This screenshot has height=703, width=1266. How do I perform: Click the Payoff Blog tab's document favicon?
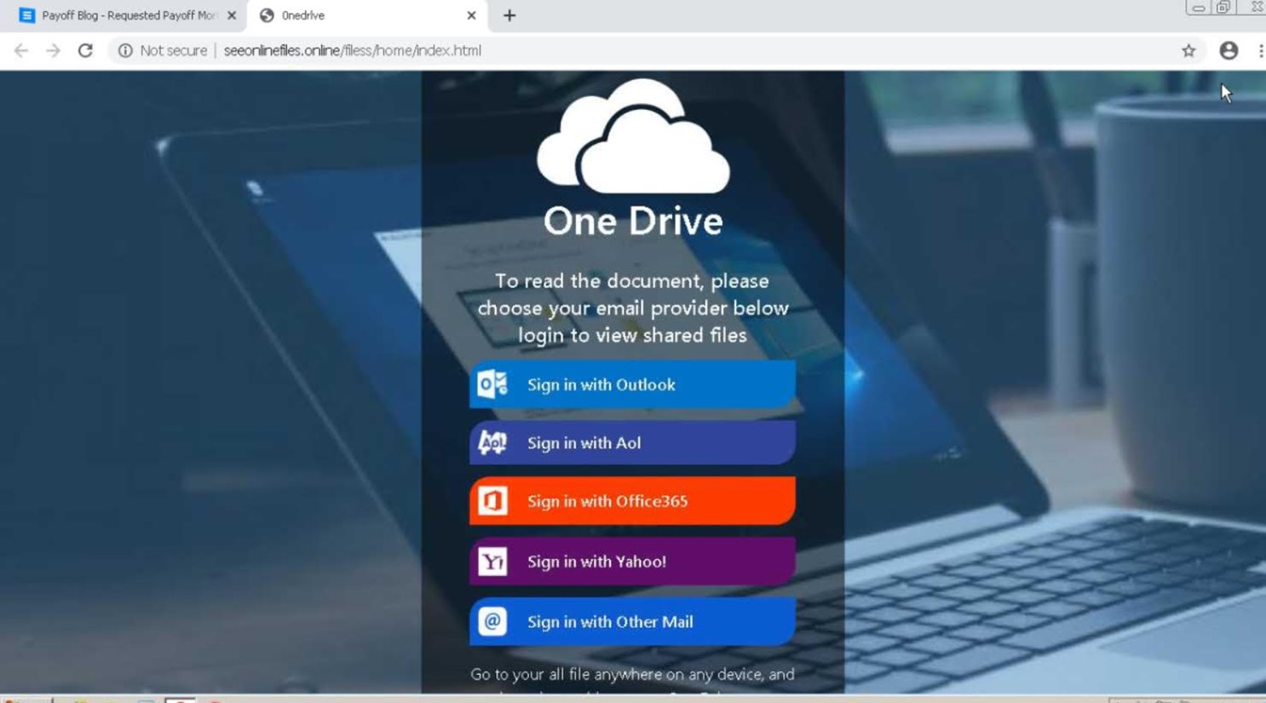[x=26, y=15]
